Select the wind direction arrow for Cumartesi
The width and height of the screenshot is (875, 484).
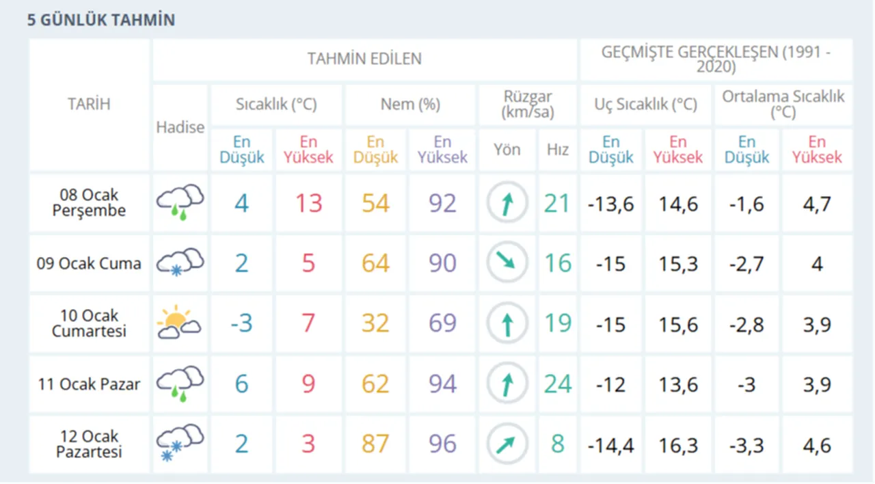507,323
